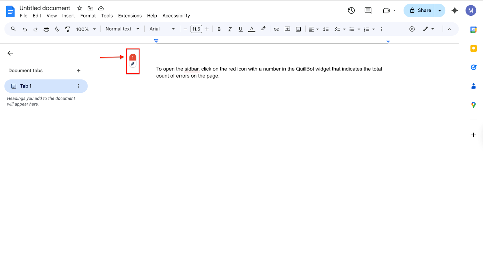483x254 pixels.
Task: Click the red QuillBot error count icon
Action: click(x=133, y=57)
